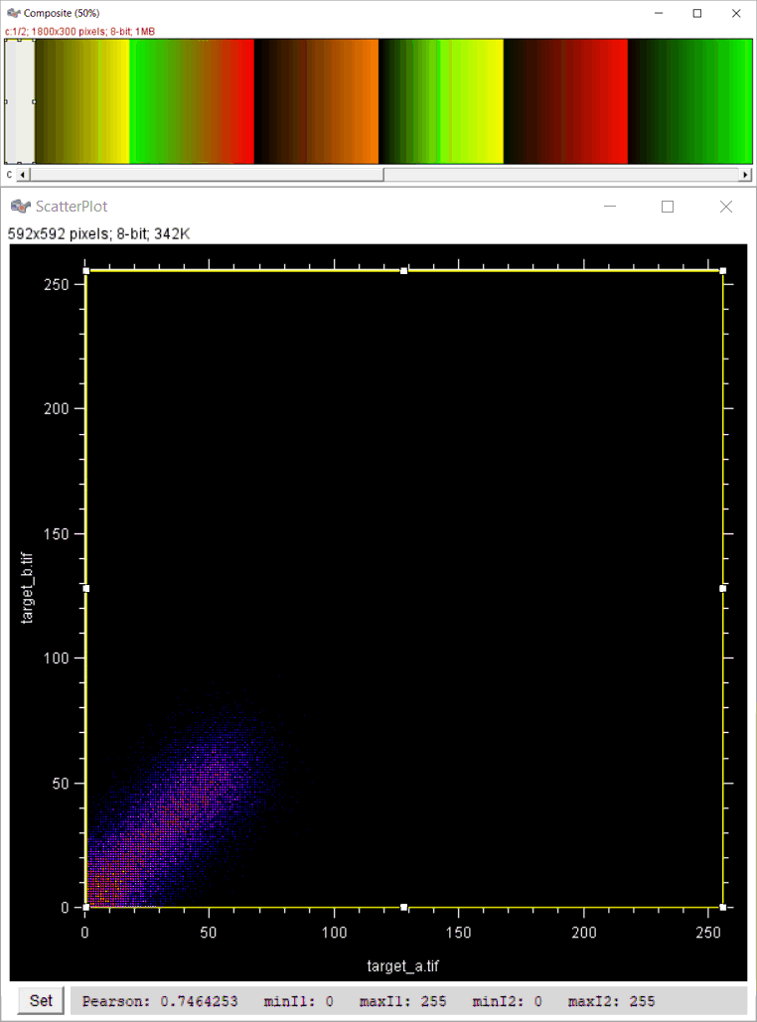The height and width of the screenshot is (1022, 757).
Task: Click the bottom-right handle of plot selection
Action: (722, 907)
